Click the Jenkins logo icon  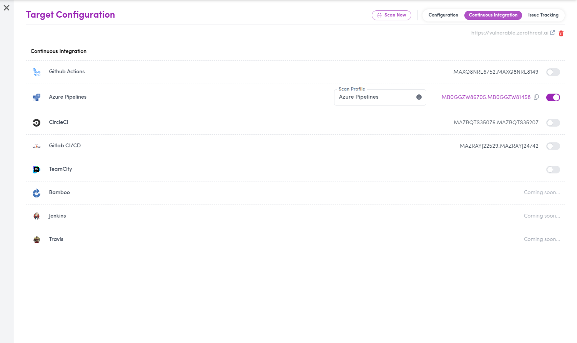tap(37, 216)
